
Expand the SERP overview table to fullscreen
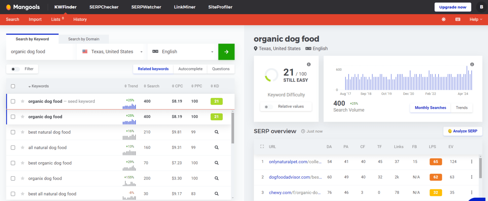(263, 146)
